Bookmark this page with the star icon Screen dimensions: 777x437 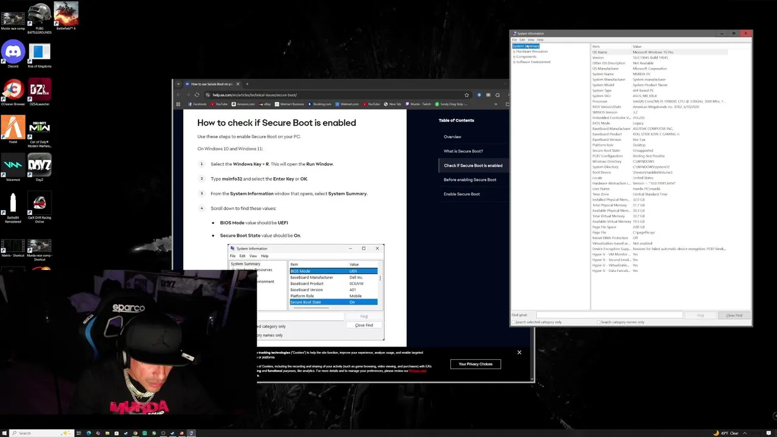[x=466, y=95]
